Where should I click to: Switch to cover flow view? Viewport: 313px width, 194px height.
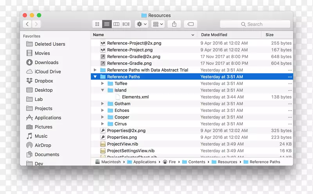[x=126, y=24]
